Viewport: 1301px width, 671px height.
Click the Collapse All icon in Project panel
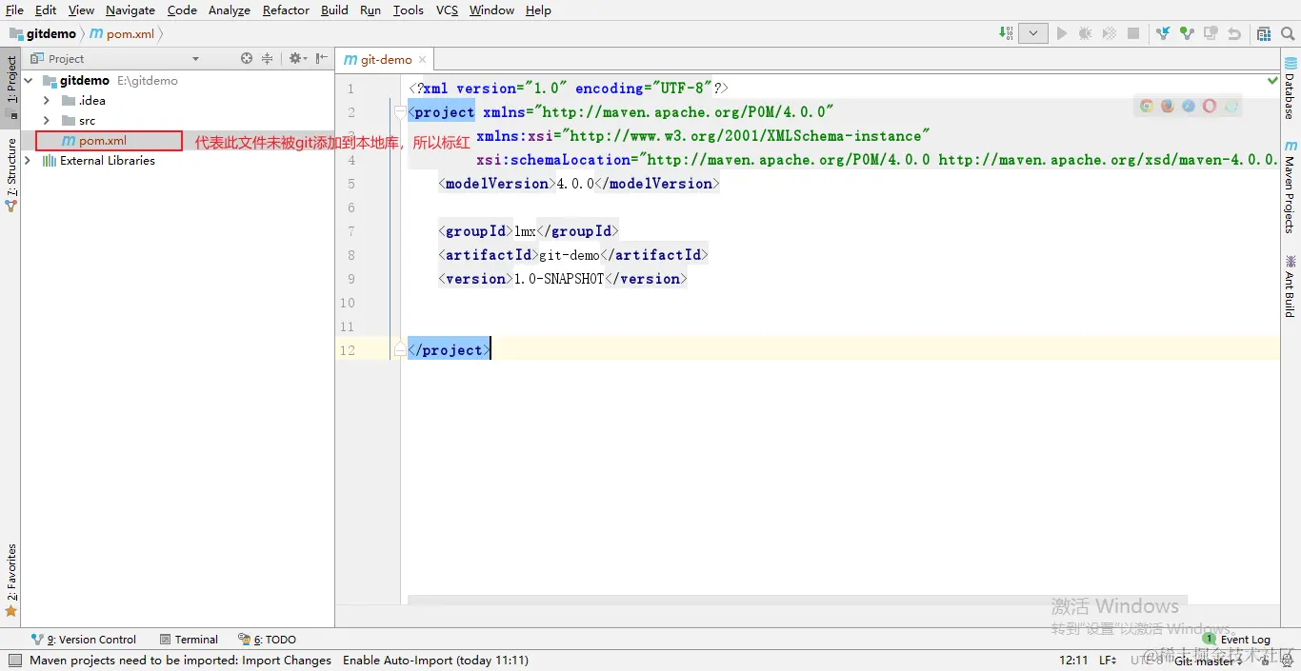[267, 58]
